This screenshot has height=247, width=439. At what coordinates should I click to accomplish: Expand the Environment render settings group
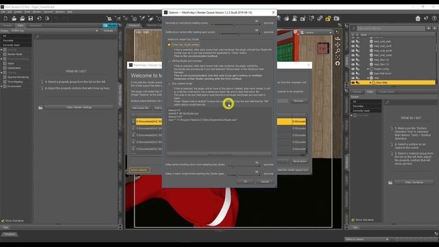coord(1,86)
